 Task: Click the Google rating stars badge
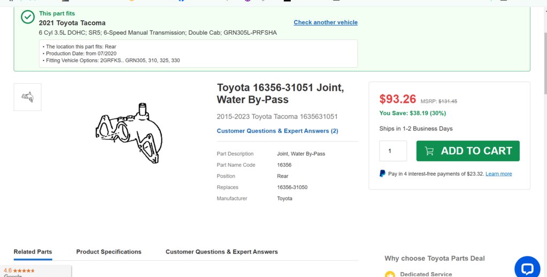pyautogui.click(x=36, y=272)
